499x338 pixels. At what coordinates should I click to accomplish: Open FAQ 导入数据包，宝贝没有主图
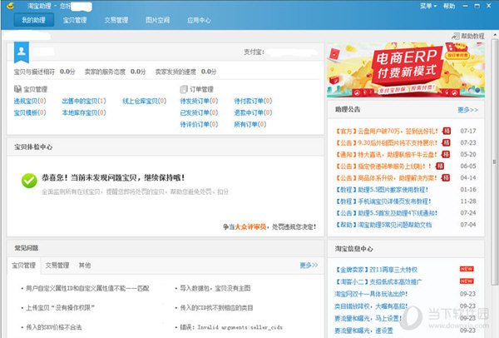coord(215,289)
